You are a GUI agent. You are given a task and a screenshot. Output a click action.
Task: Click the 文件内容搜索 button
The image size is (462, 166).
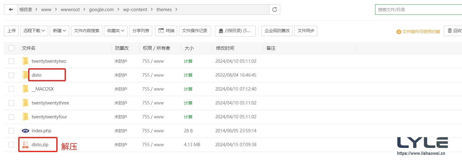click(87, 31)
